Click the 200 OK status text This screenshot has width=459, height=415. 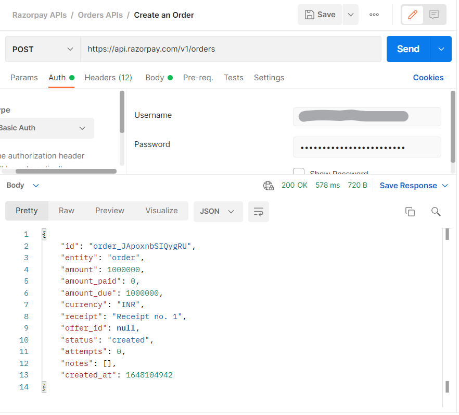pos(295,186)
